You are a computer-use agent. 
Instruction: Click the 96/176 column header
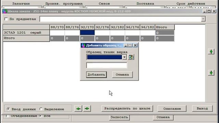point(132,27)
